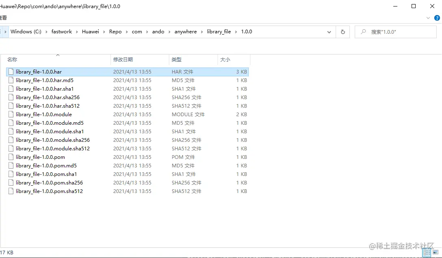Navigate to ando in the breadcrumb
The width and height of the screenshot is (442, 258).
tap(158, 32)
